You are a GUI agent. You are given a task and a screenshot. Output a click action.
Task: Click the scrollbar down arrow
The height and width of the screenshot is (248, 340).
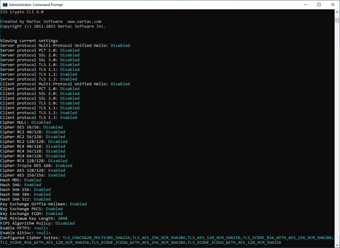(337, 245)
